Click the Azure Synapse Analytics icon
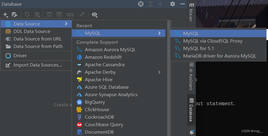Viewport: 268px width, 136px height. [79, 95]
